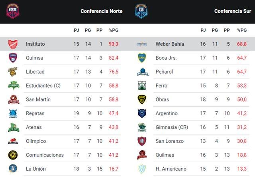
Task: Open the Libertad team name link
Action: [35, 72]
